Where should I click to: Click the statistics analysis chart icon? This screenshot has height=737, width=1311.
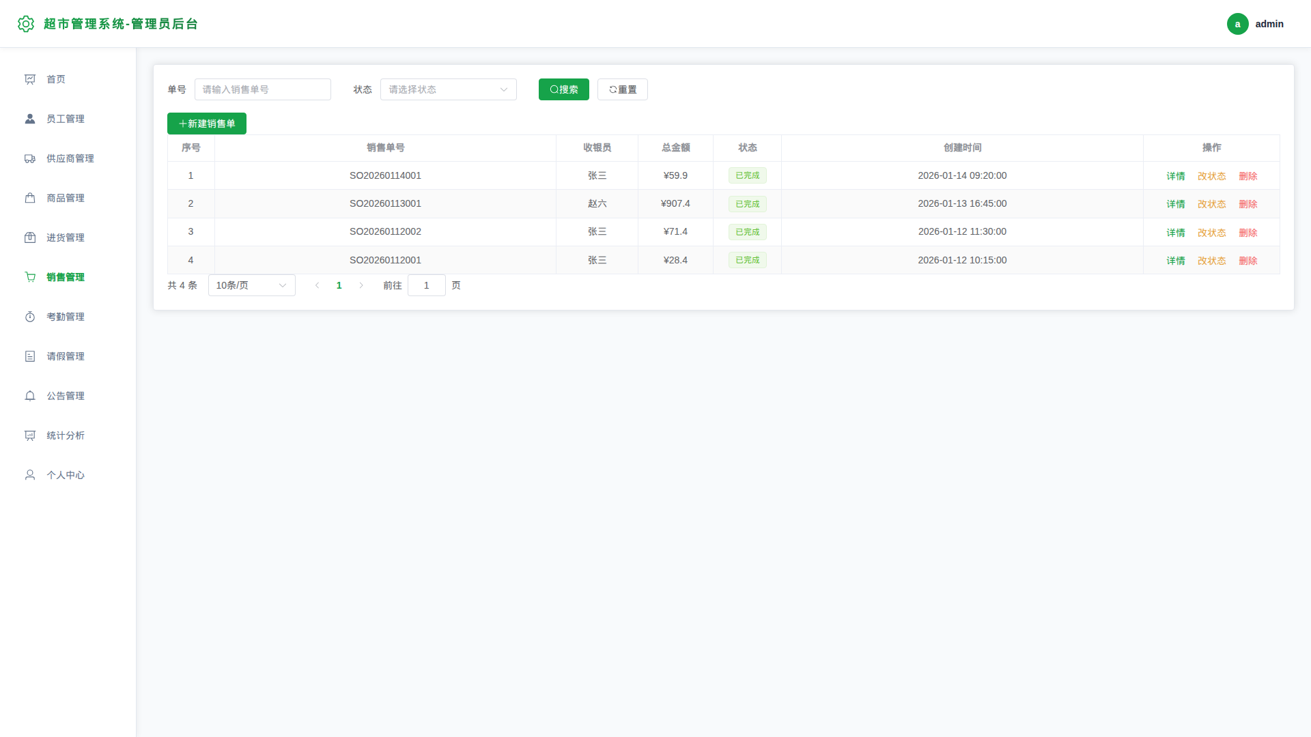[x=30, y=435]
